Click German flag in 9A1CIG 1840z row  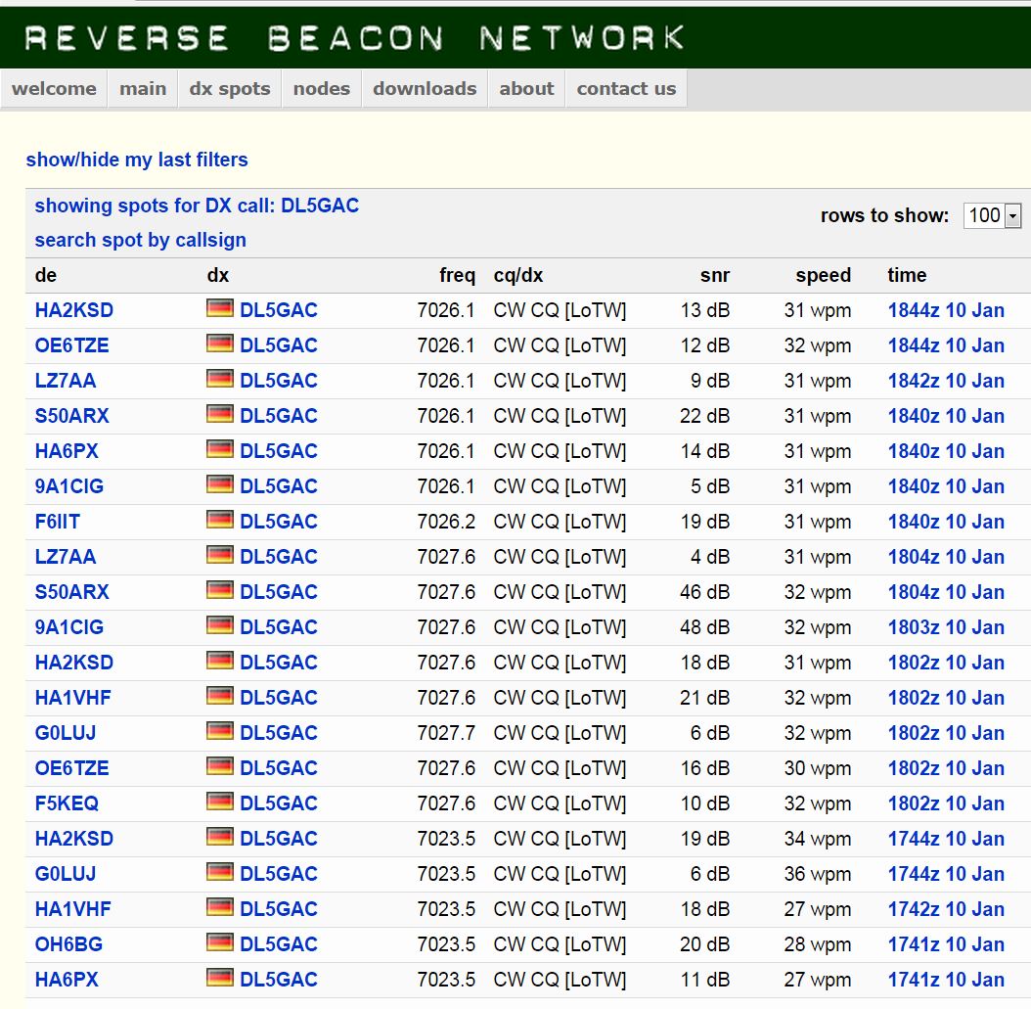220,484
